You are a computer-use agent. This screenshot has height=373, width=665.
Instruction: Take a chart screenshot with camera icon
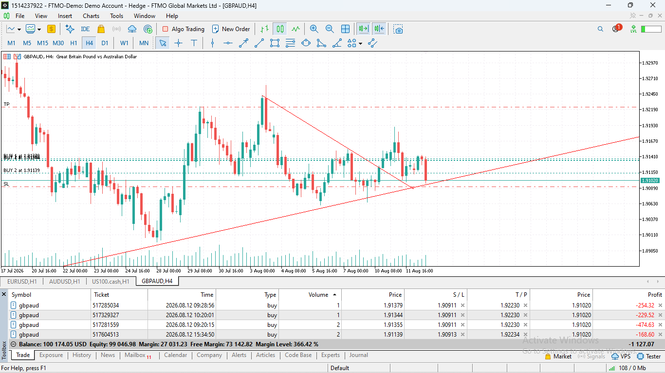pyautogui.click(x=399, y=29)
